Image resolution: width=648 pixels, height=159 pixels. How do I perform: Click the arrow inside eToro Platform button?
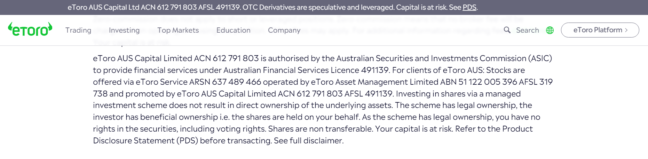coord(626,30)
